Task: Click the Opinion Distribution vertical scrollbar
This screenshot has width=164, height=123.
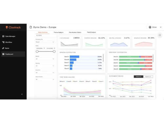Action: [x=103, y=58]
